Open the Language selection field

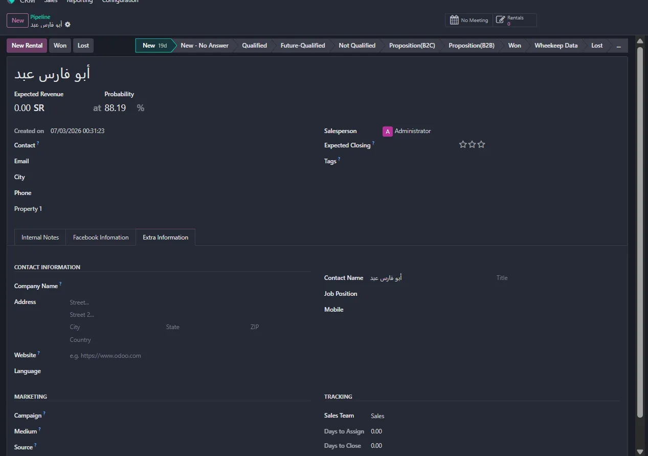190,371
